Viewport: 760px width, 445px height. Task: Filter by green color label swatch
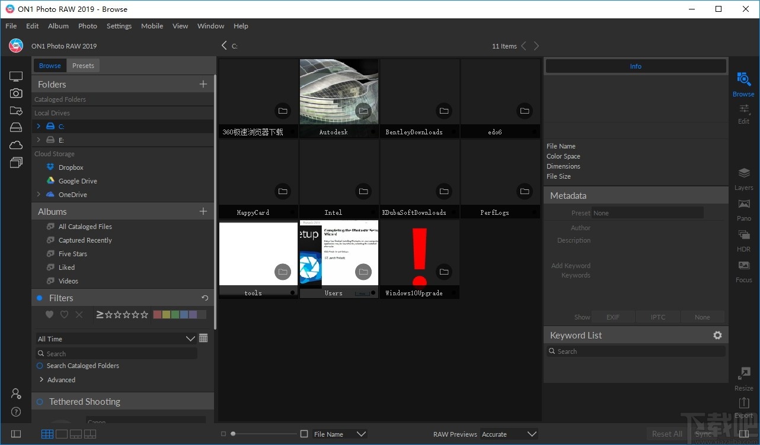tap(175, 314)
